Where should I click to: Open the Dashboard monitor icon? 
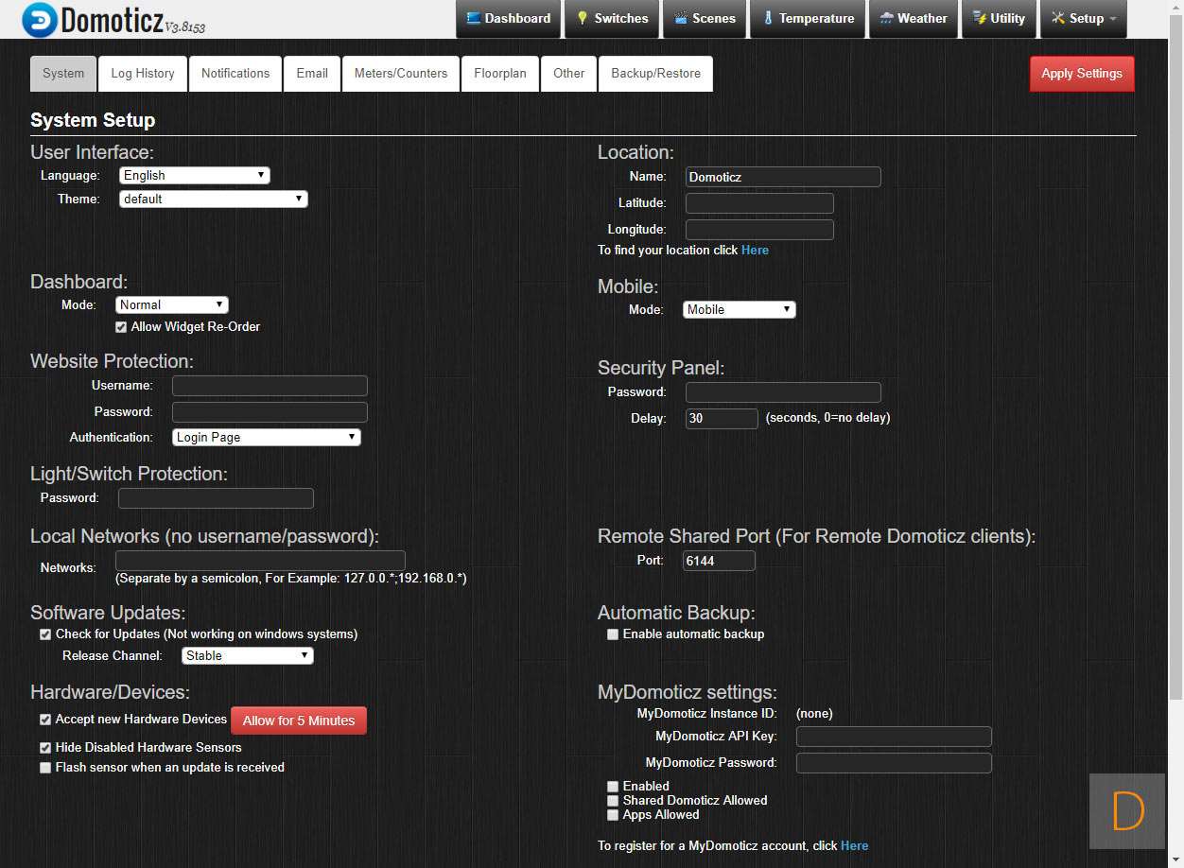pos(474,18)
